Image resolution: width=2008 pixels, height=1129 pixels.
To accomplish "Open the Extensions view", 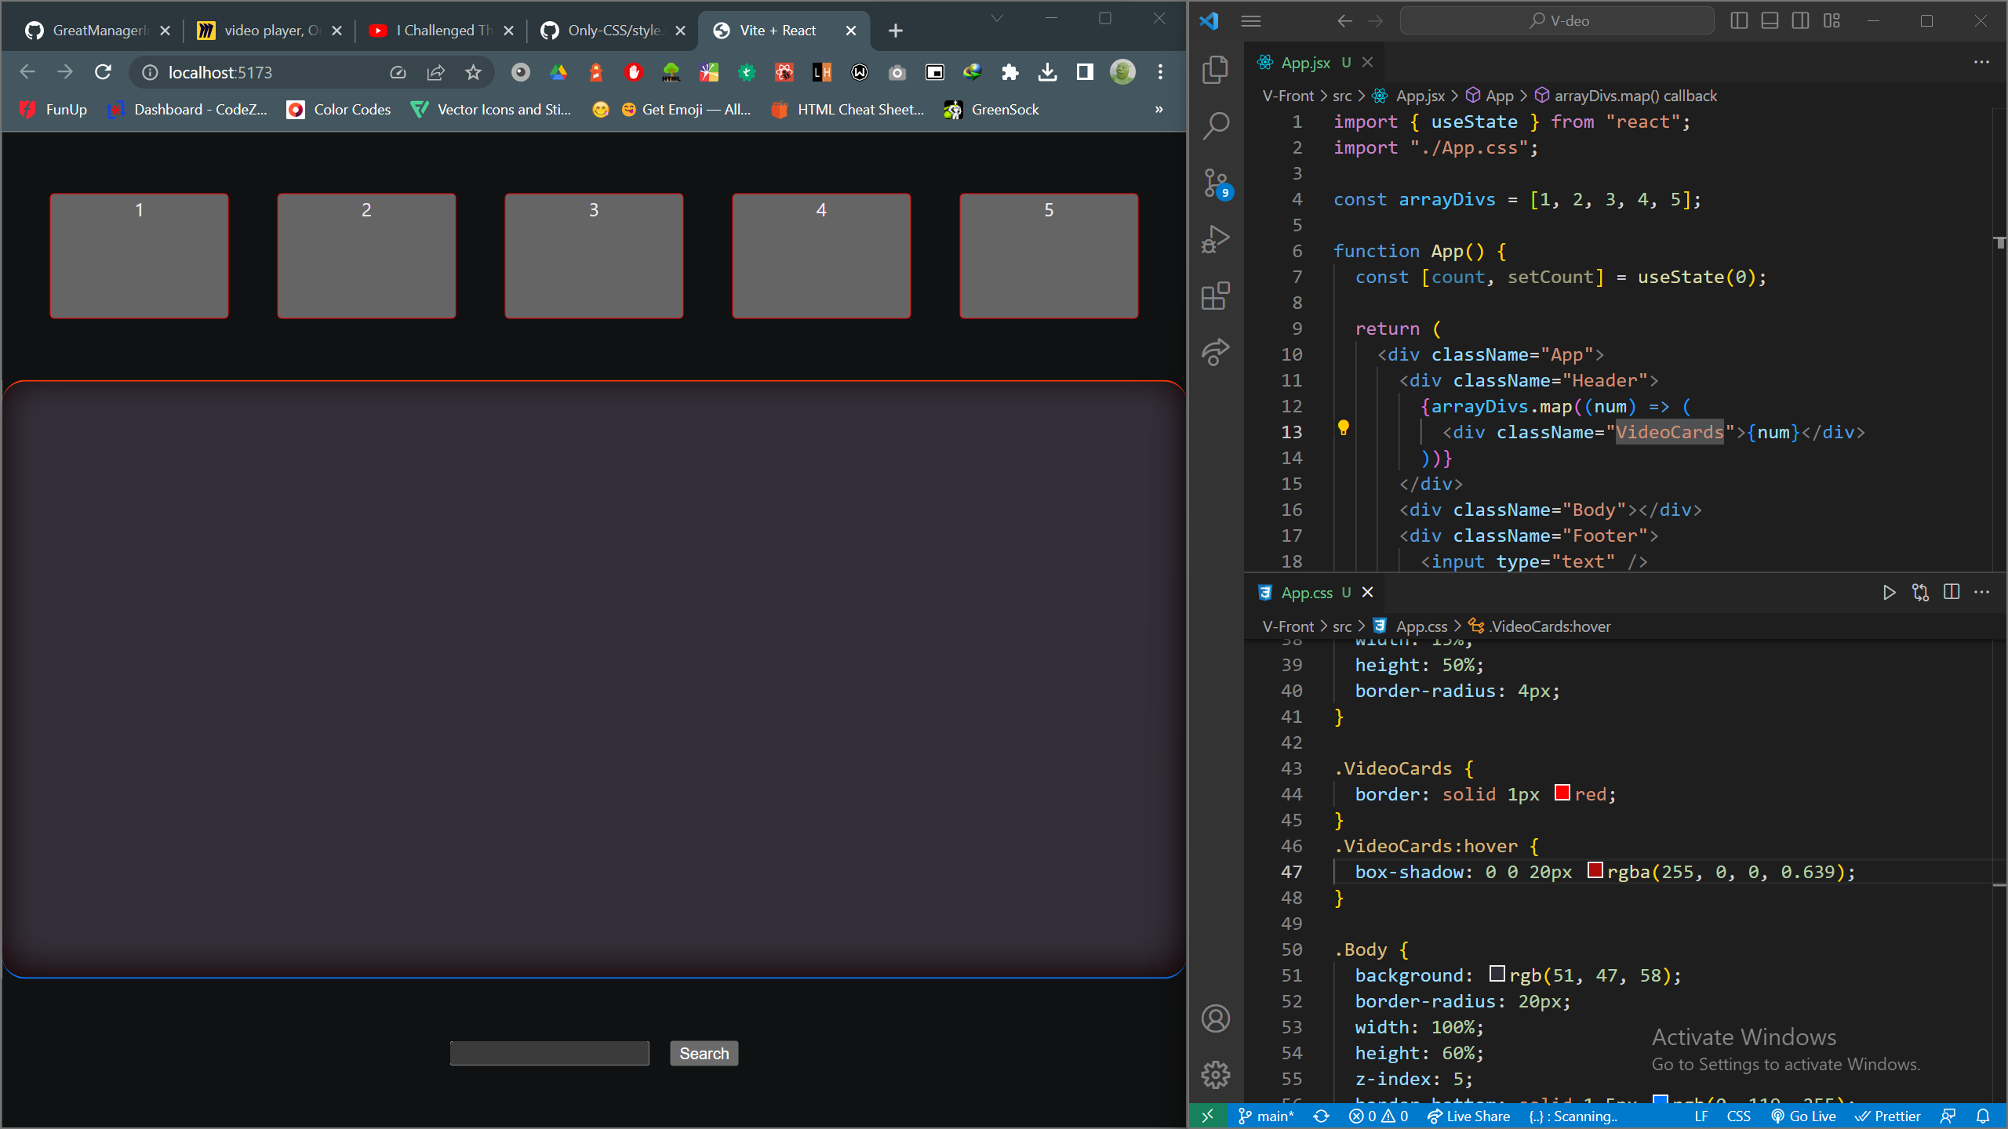I will (1215, 296).
